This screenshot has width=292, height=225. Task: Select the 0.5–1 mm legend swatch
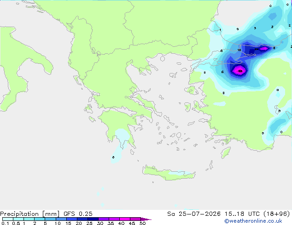pos(18,219)
